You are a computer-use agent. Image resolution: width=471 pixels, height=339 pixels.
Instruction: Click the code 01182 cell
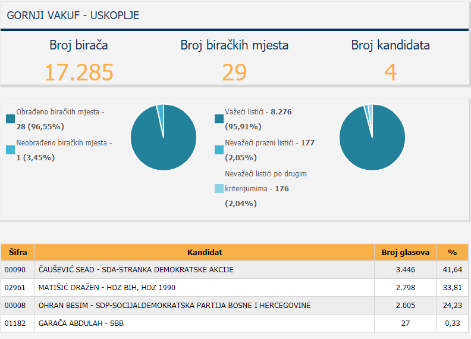click(18, 324)
